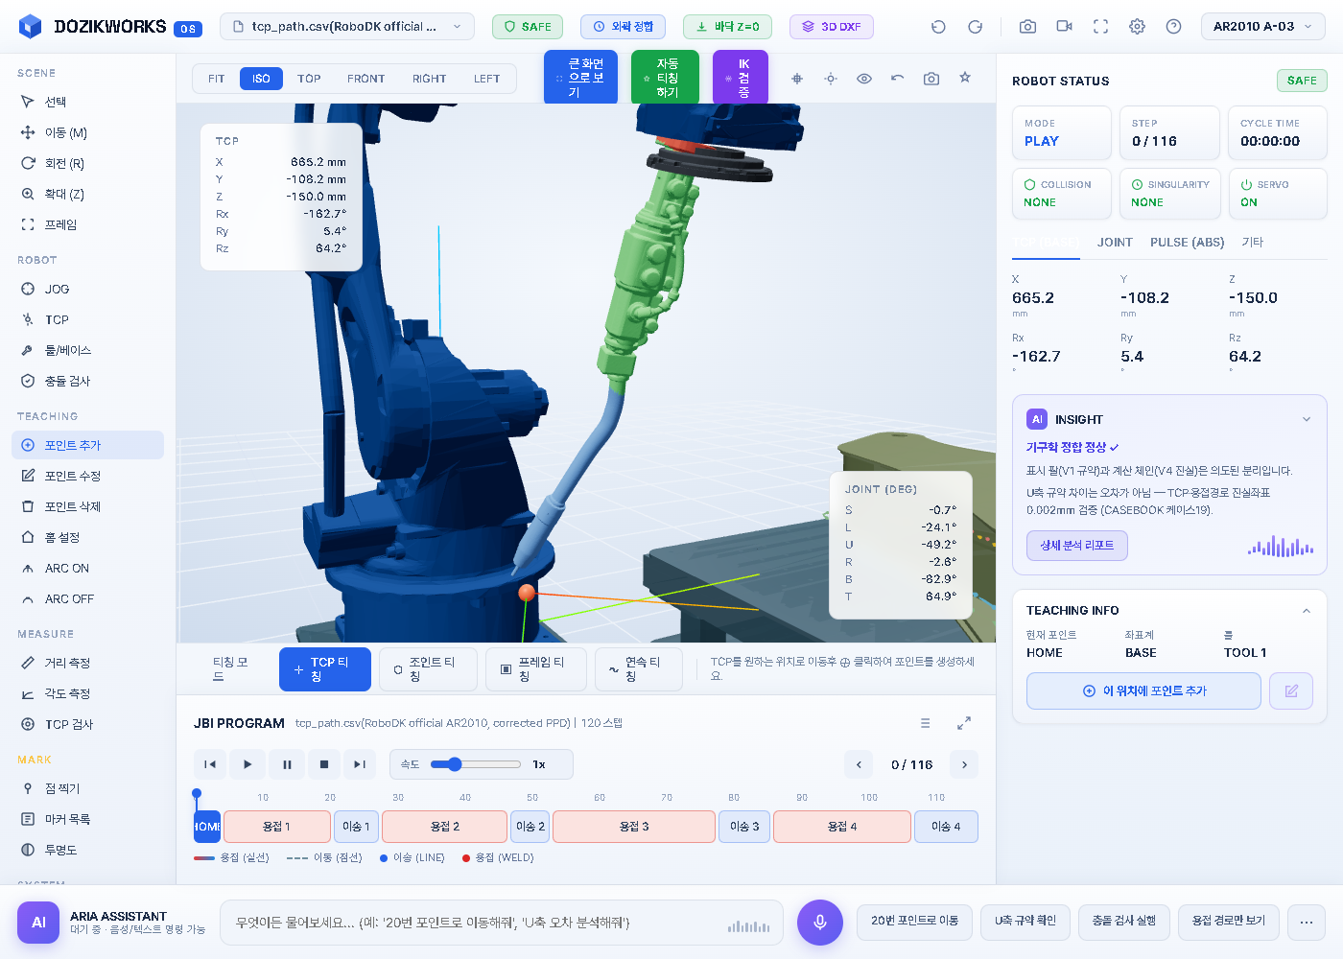Go to previous step with left chevron

pyautogui.click(x=859, y=764)
